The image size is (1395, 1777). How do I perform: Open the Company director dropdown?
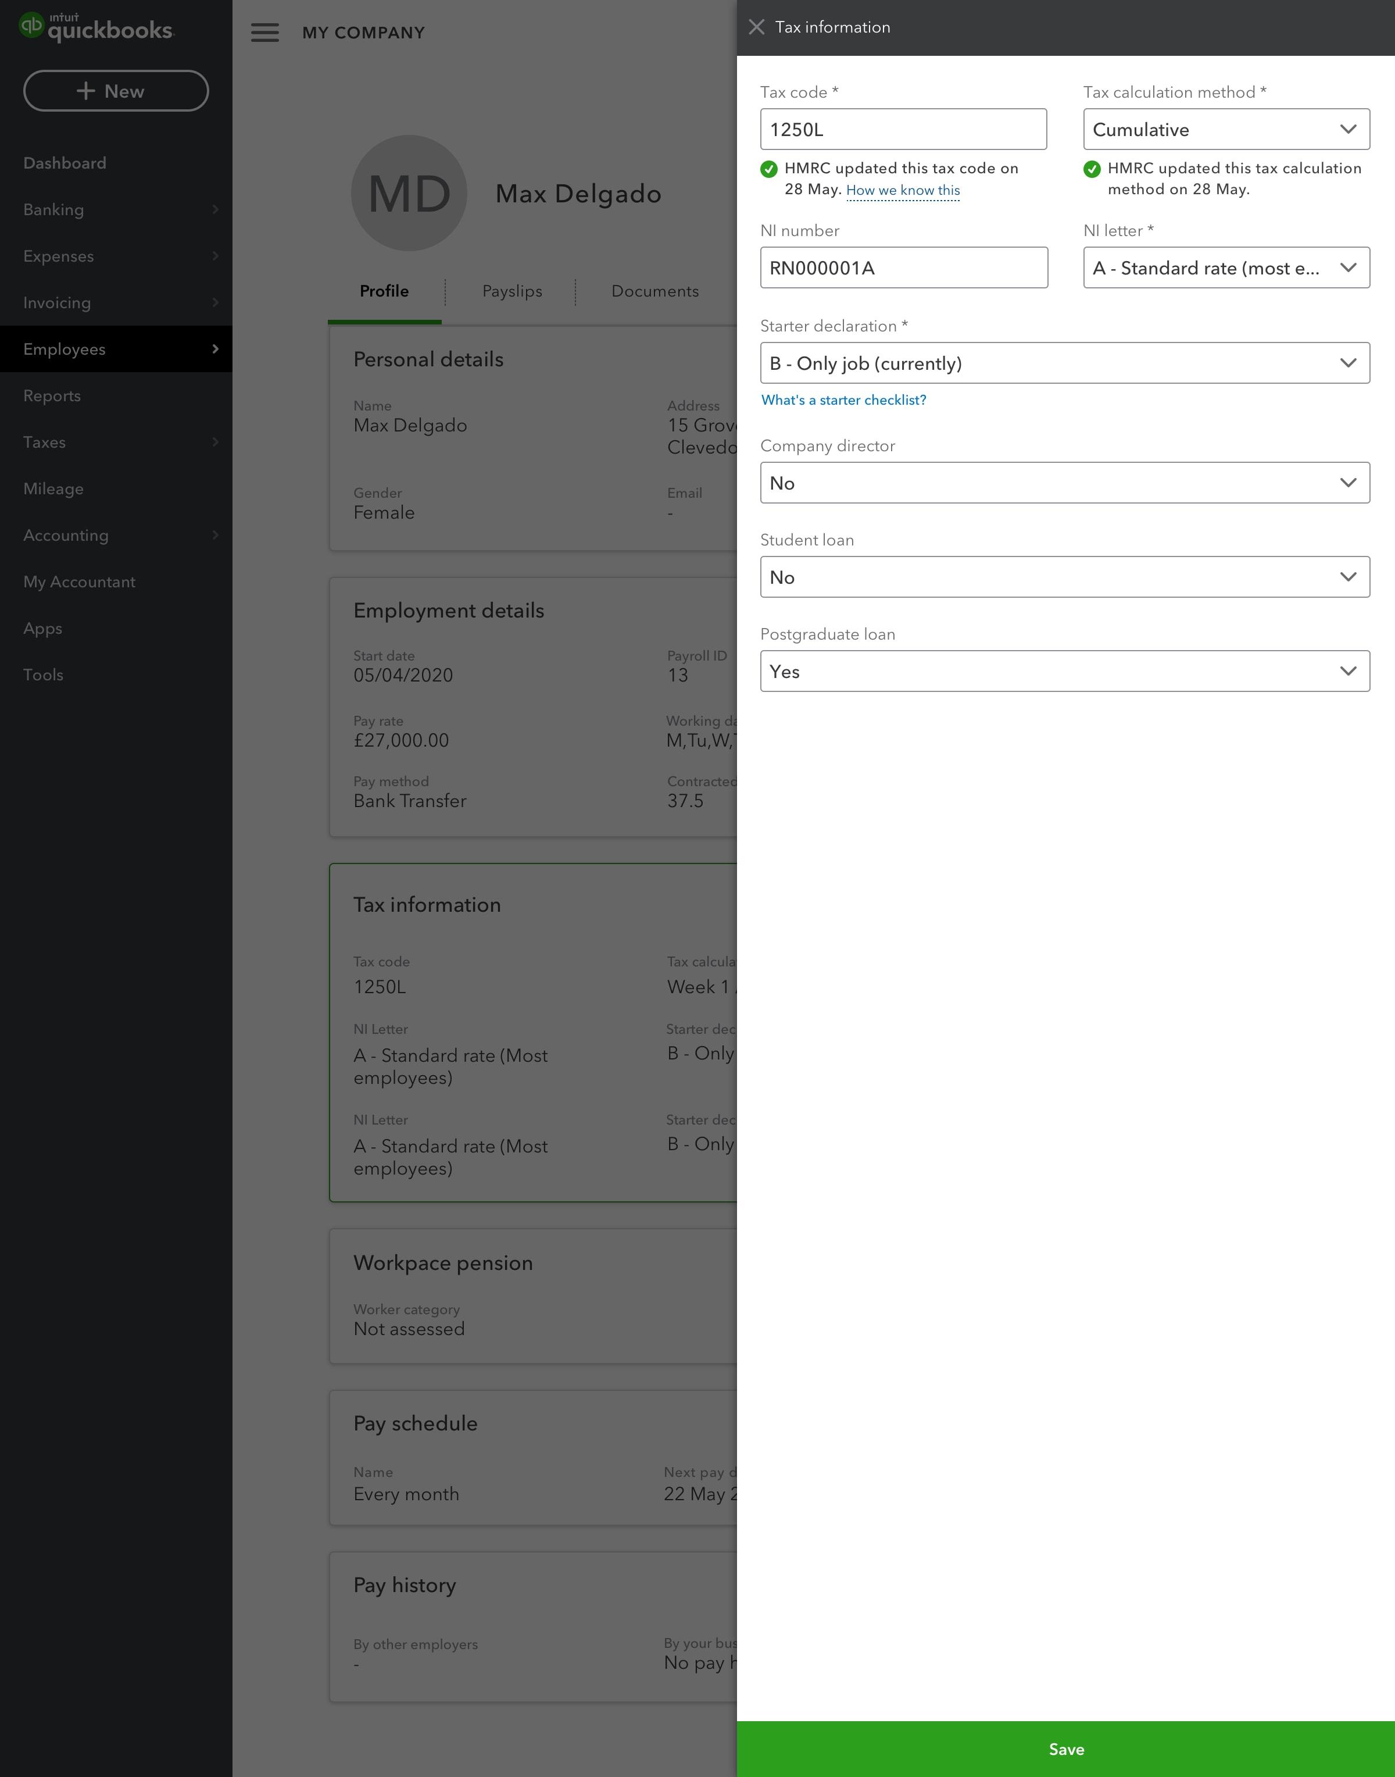[1064, 483]
